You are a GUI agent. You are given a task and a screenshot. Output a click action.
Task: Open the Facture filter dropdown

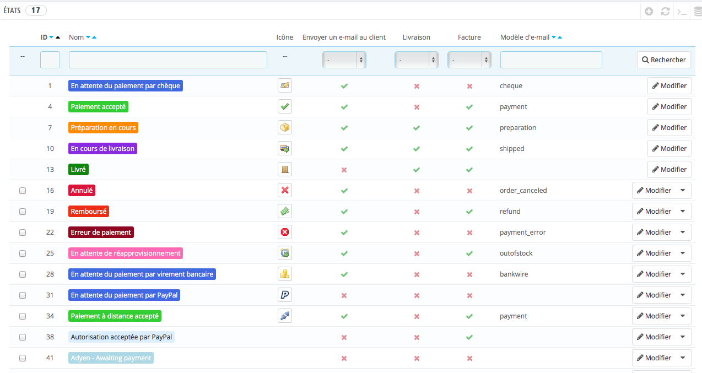(x=469, y=60)
